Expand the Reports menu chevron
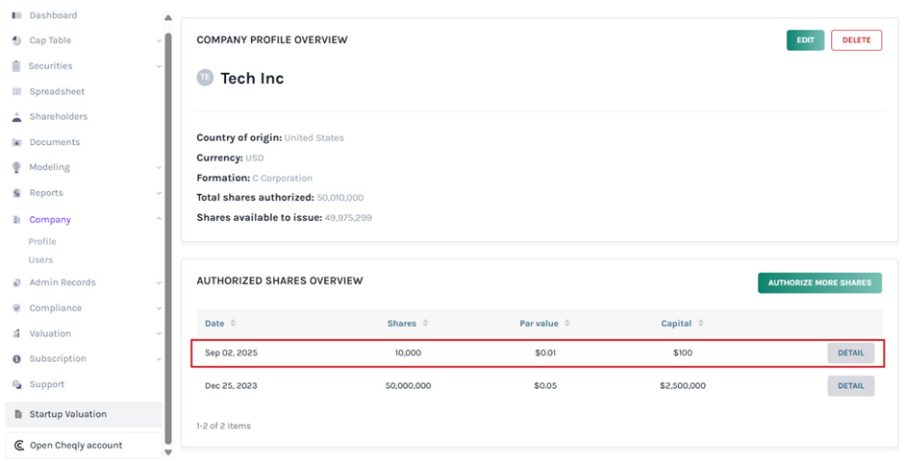Image resolution: width=904 pixels, height=461 pixels. coord(159,193)
